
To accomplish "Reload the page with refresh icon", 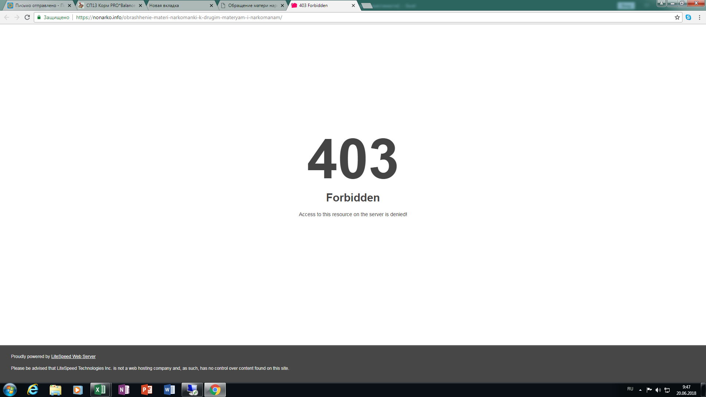I will [x=27, y=17].
